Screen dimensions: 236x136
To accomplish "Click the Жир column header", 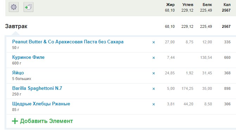I will tap(170, 5).
